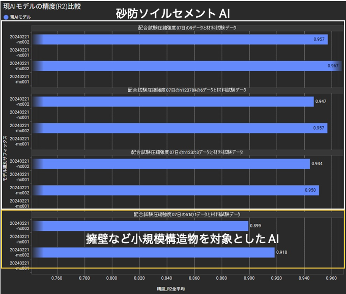The width and height of the screenshot is (346, 294).
Task: Select the 配合試験圧縮強度 07日 の9データ section header
Action: pos(186,28)
